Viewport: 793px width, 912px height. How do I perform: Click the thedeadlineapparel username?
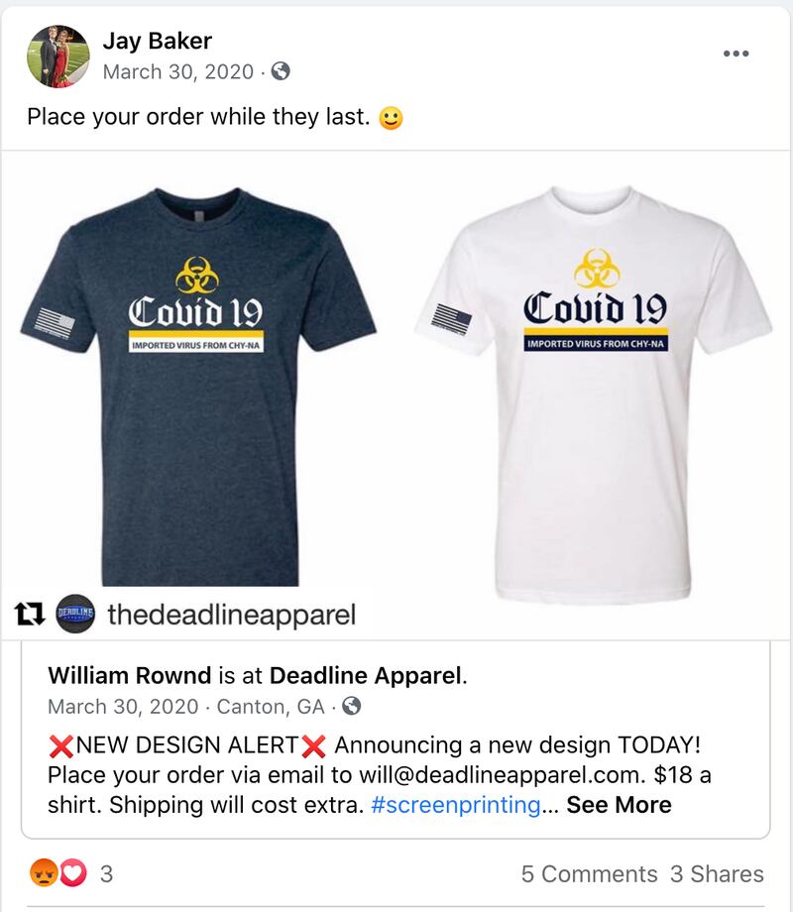coord(232,615)
